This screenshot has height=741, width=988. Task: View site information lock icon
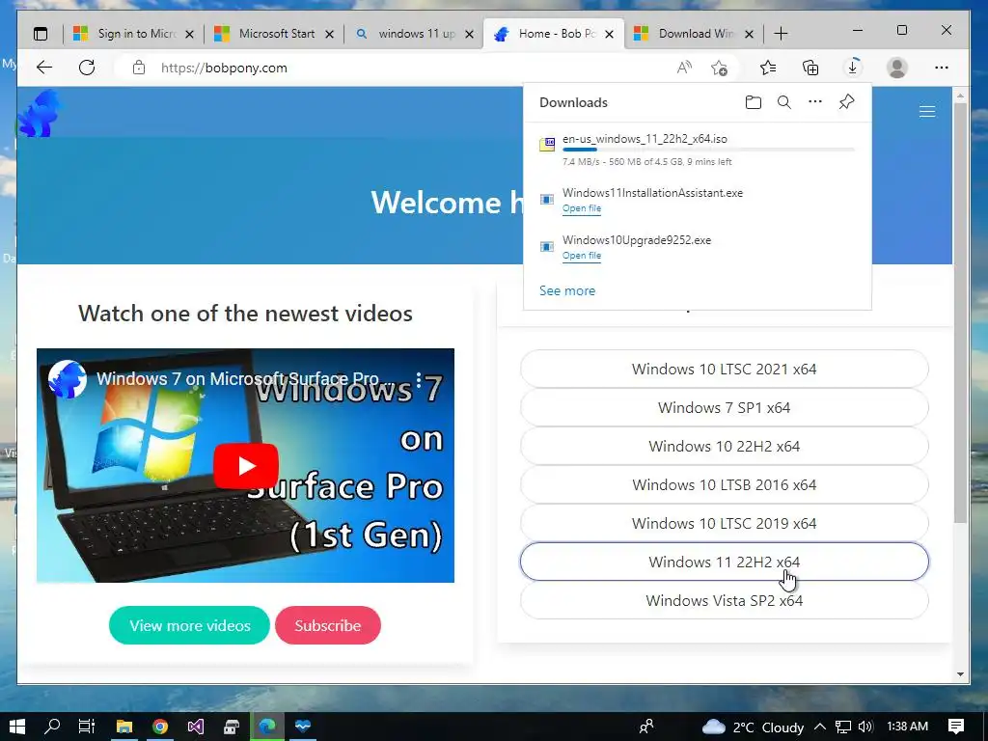139,68
